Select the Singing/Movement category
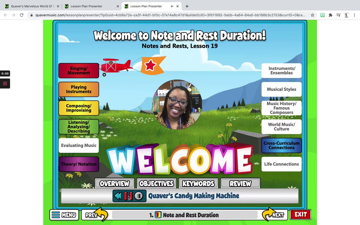 click(x=79, y=71)
